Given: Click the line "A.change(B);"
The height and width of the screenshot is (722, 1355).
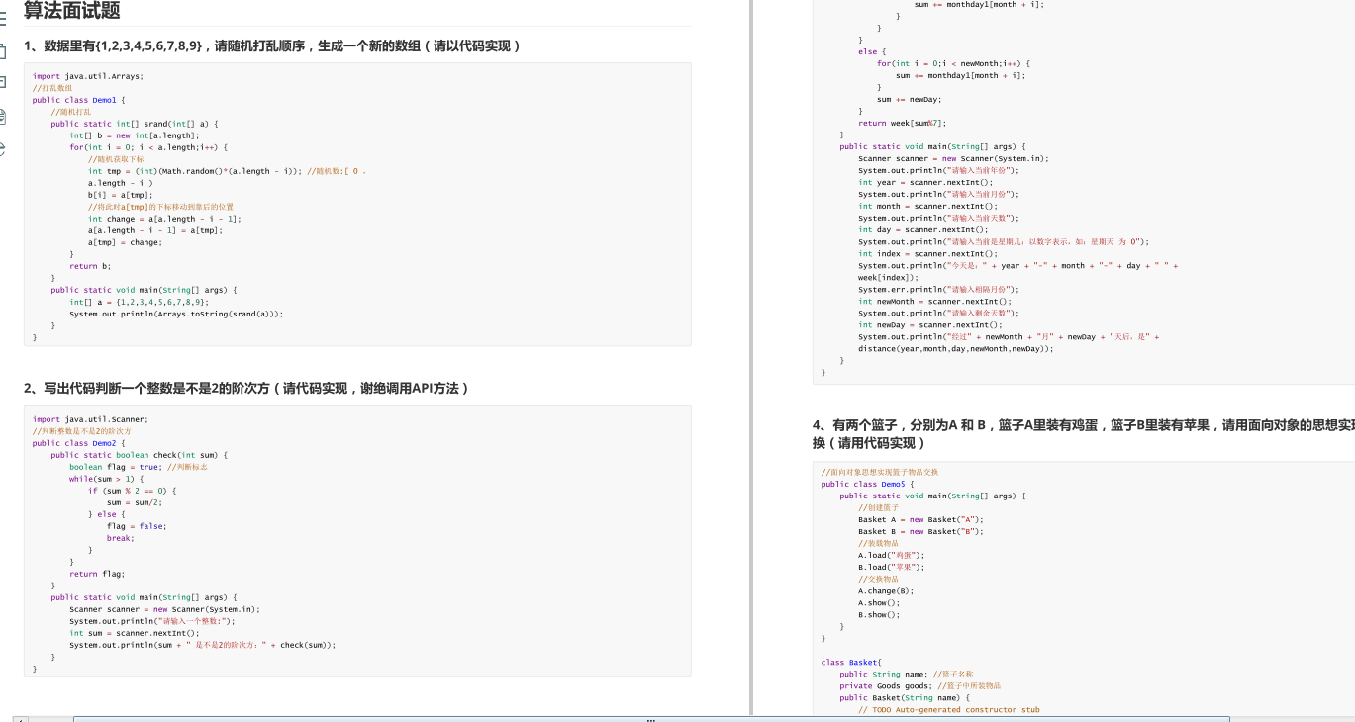Looking at the screenshot, I should 886,590.
